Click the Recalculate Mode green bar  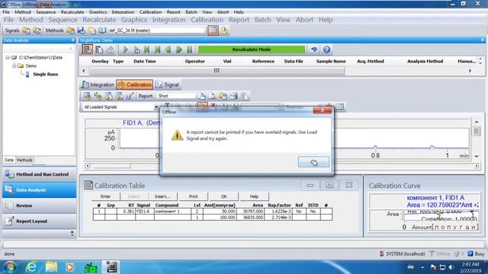[x=252, y=49]
